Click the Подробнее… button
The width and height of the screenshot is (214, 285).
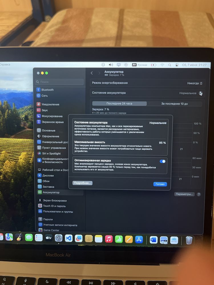(x=82, y=183)
